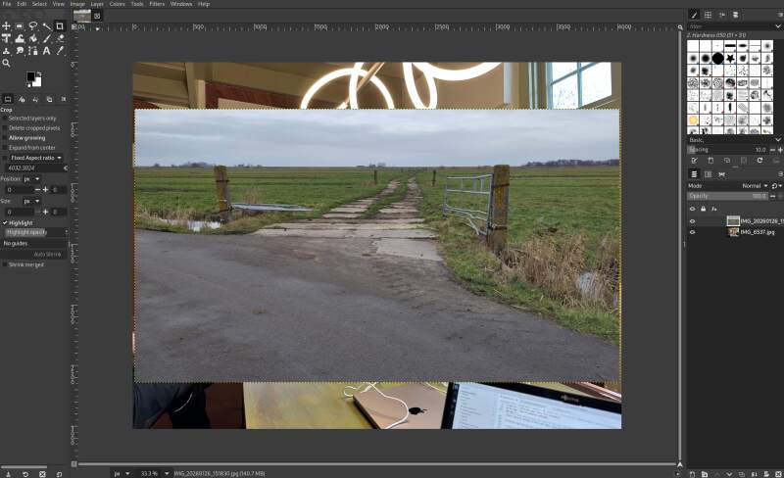The height and width of the screenshot is (478, 784).
Task: Enable Selected layers only checkbox
Action: (5, 119)
